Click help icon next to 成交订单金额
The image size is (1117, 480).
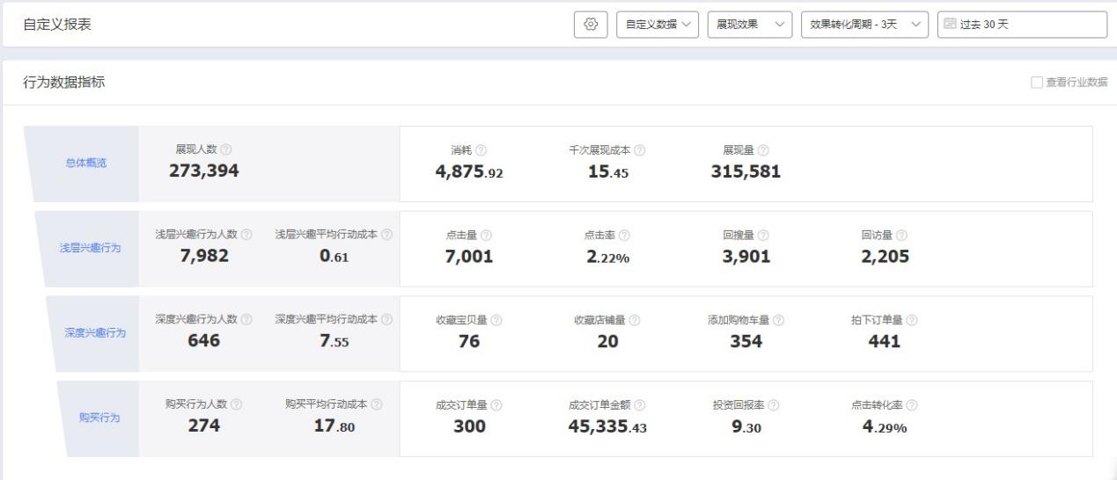coord(640,405)
